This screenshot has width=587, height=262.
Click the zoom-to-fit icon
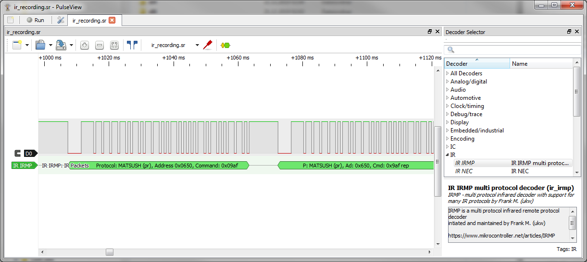click(114, 45)
